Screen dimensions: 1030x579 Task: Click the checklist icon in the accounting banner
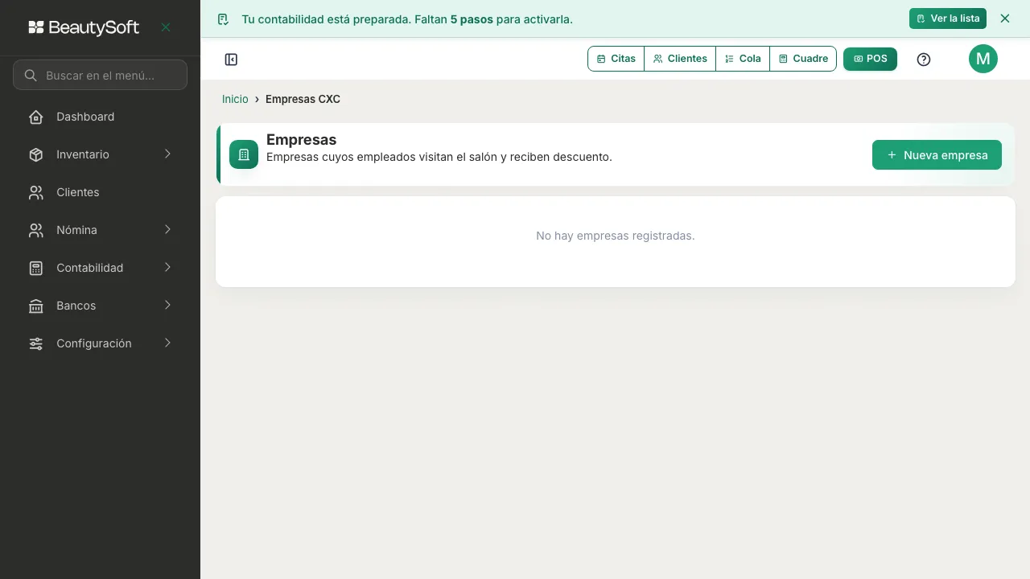click(x=223, y=18)
